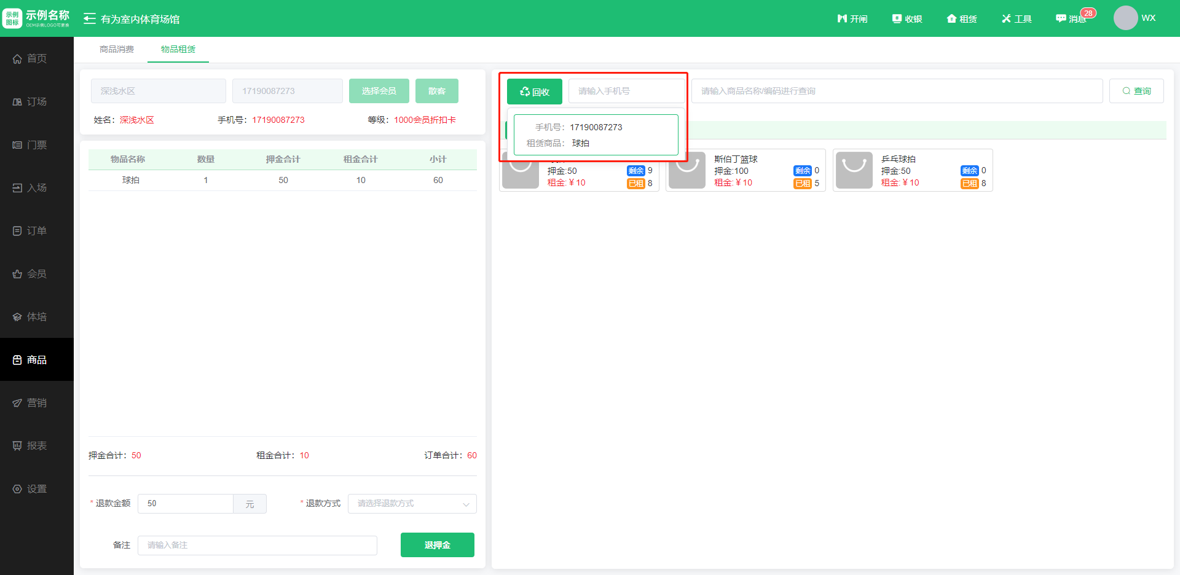The image size is (1180, 575).
Task: Expand the 退款方式 refund method dropdown
Action: 412,504
